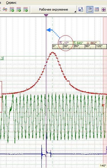Viewport: 107px width, 168px height.
Task: Click the red triangle marker at right edge
Action: pos(103,106)
